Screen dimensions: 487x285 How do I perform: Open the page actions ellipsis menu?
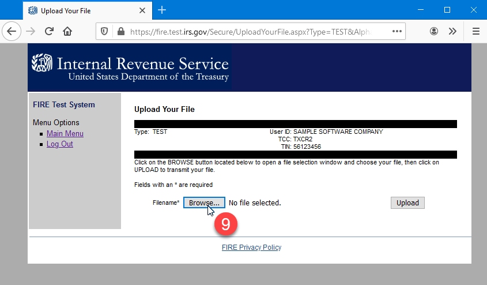pos(397,31)
